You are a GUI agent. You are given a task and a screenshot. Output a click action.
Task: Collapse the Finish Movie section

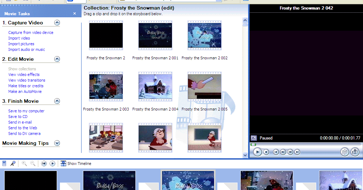click(57, 101)
